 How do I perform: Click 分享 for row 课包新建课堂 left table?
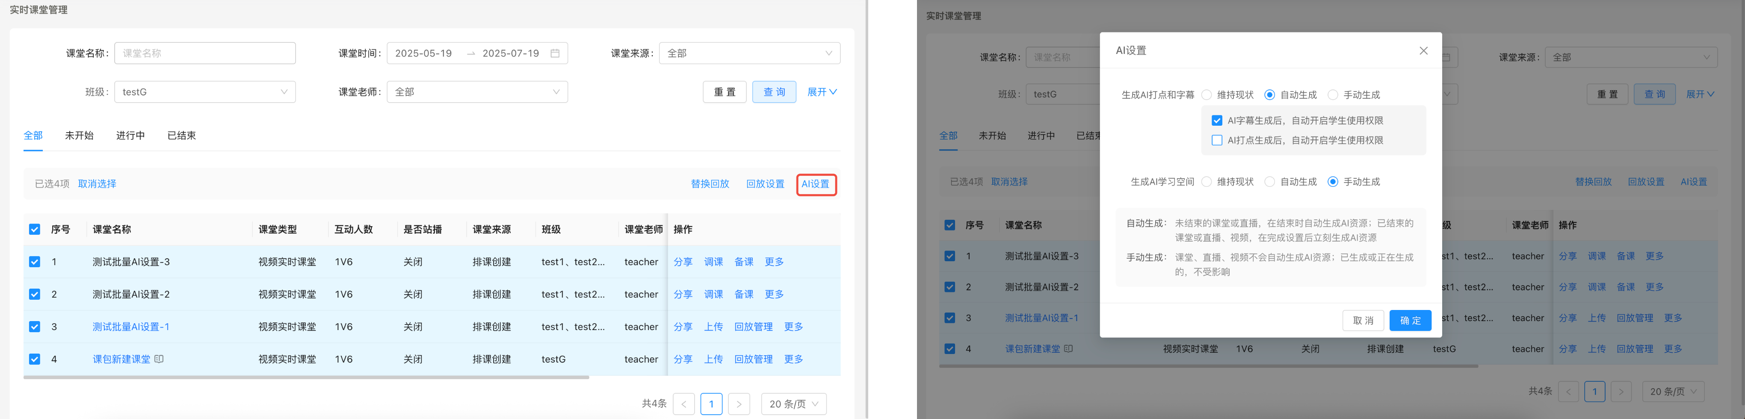(683, 360)
